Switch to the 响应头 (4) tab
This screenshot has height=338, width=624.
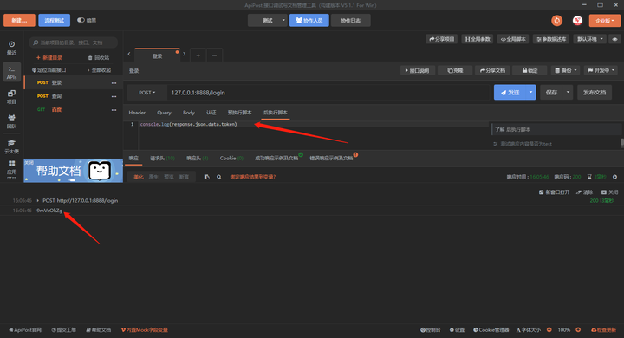click(x=198, y=159)
